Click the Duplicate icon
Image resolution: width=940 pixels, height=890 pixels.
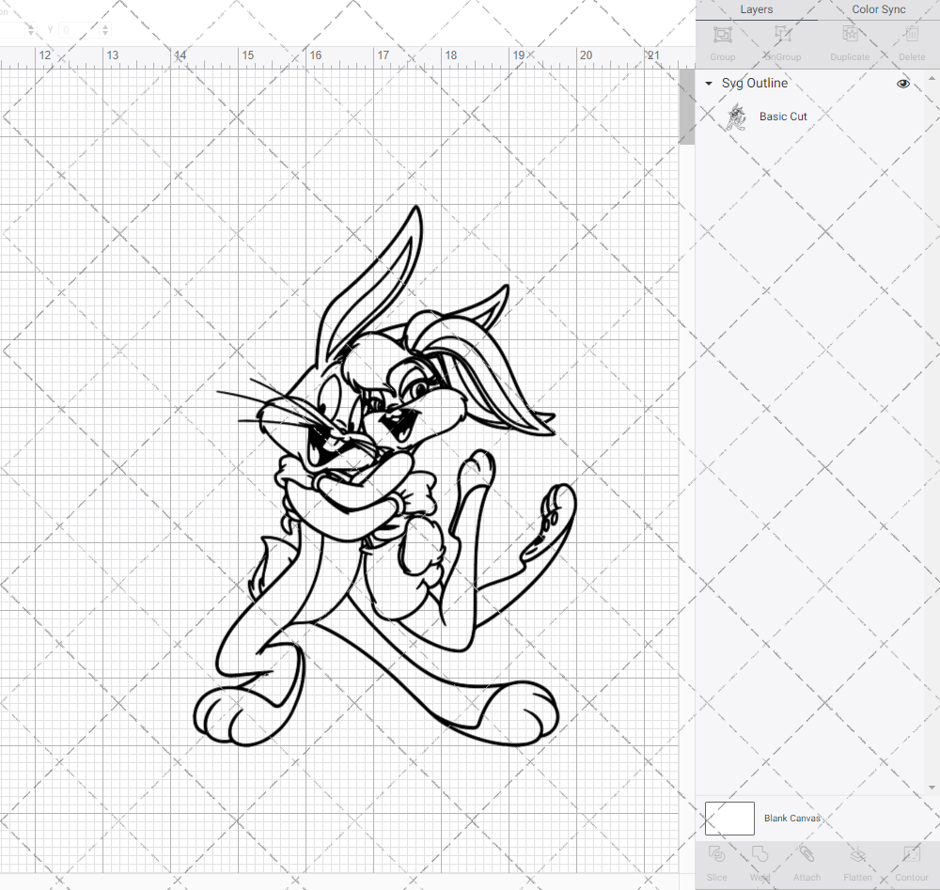point(850,35)
